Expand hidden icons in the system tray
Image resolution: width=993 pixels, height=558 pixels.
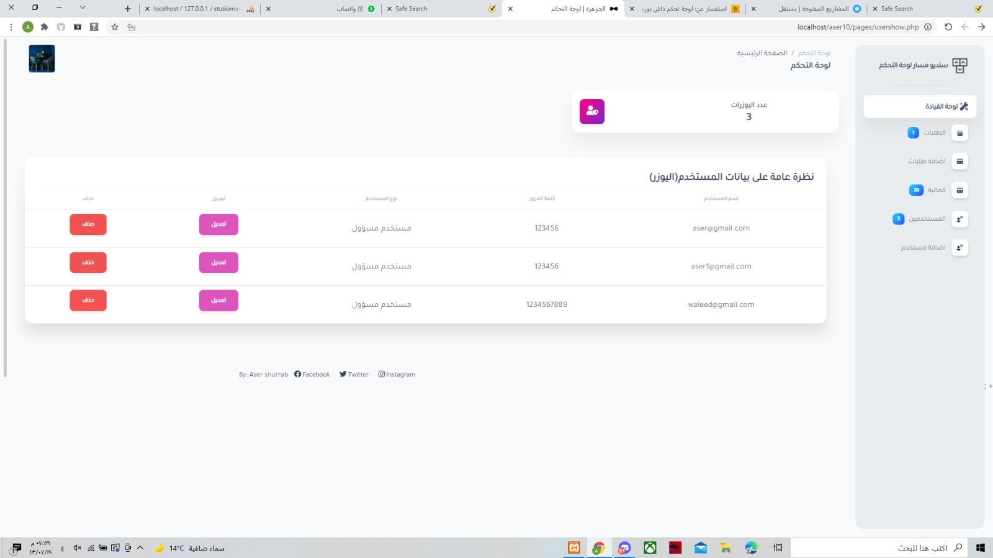click(141, 548)
